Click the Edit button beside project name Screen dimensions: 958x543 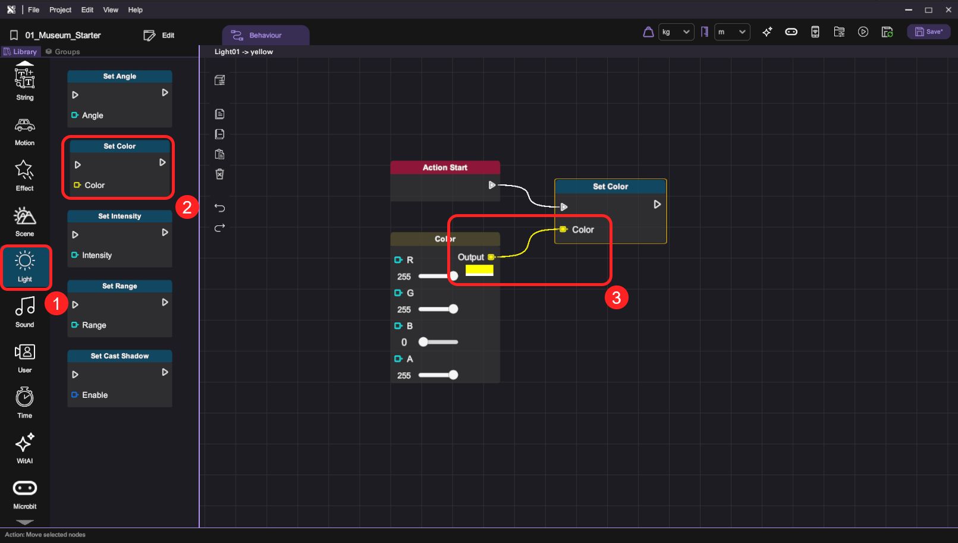[159, 36]
